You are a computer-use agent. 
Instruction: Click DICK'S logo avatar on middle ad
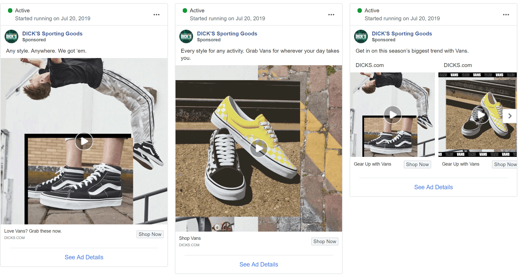pos(186,36)
